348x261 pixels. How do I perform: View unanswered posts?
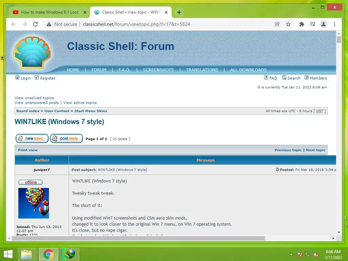pos(37,103)
